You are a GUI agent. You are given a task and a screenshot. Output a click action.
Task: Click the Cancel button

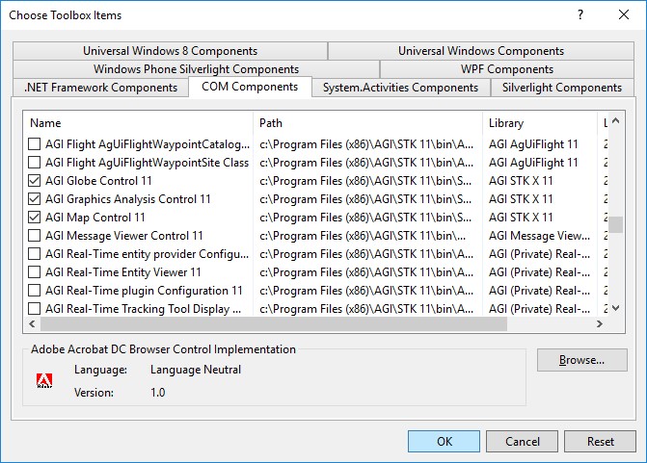click(x=522, y=442)
